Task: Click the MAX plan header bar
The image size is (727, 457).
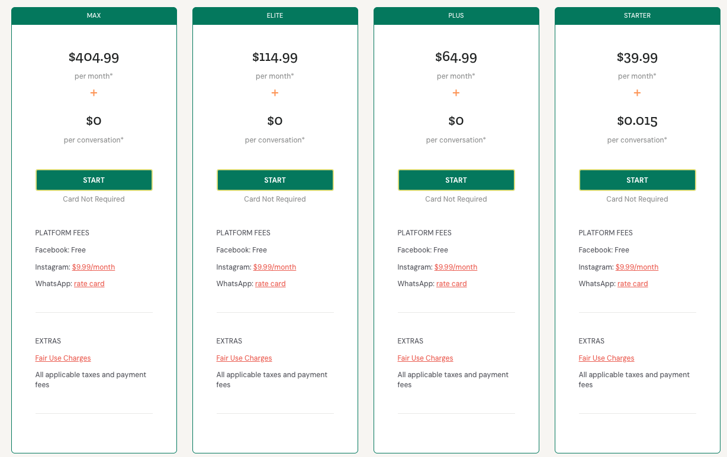Action: pos(94,16)
